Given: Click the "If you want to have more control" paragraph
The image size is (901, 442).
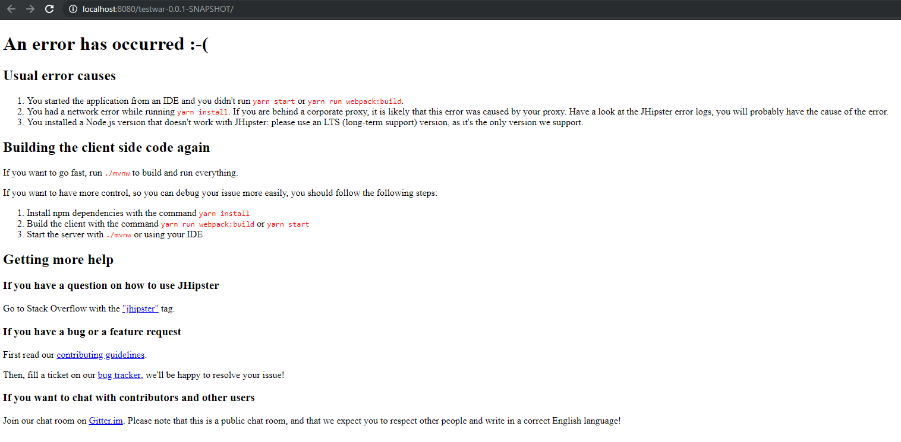Looking at the screenshot, I should [x=220, y=193].
